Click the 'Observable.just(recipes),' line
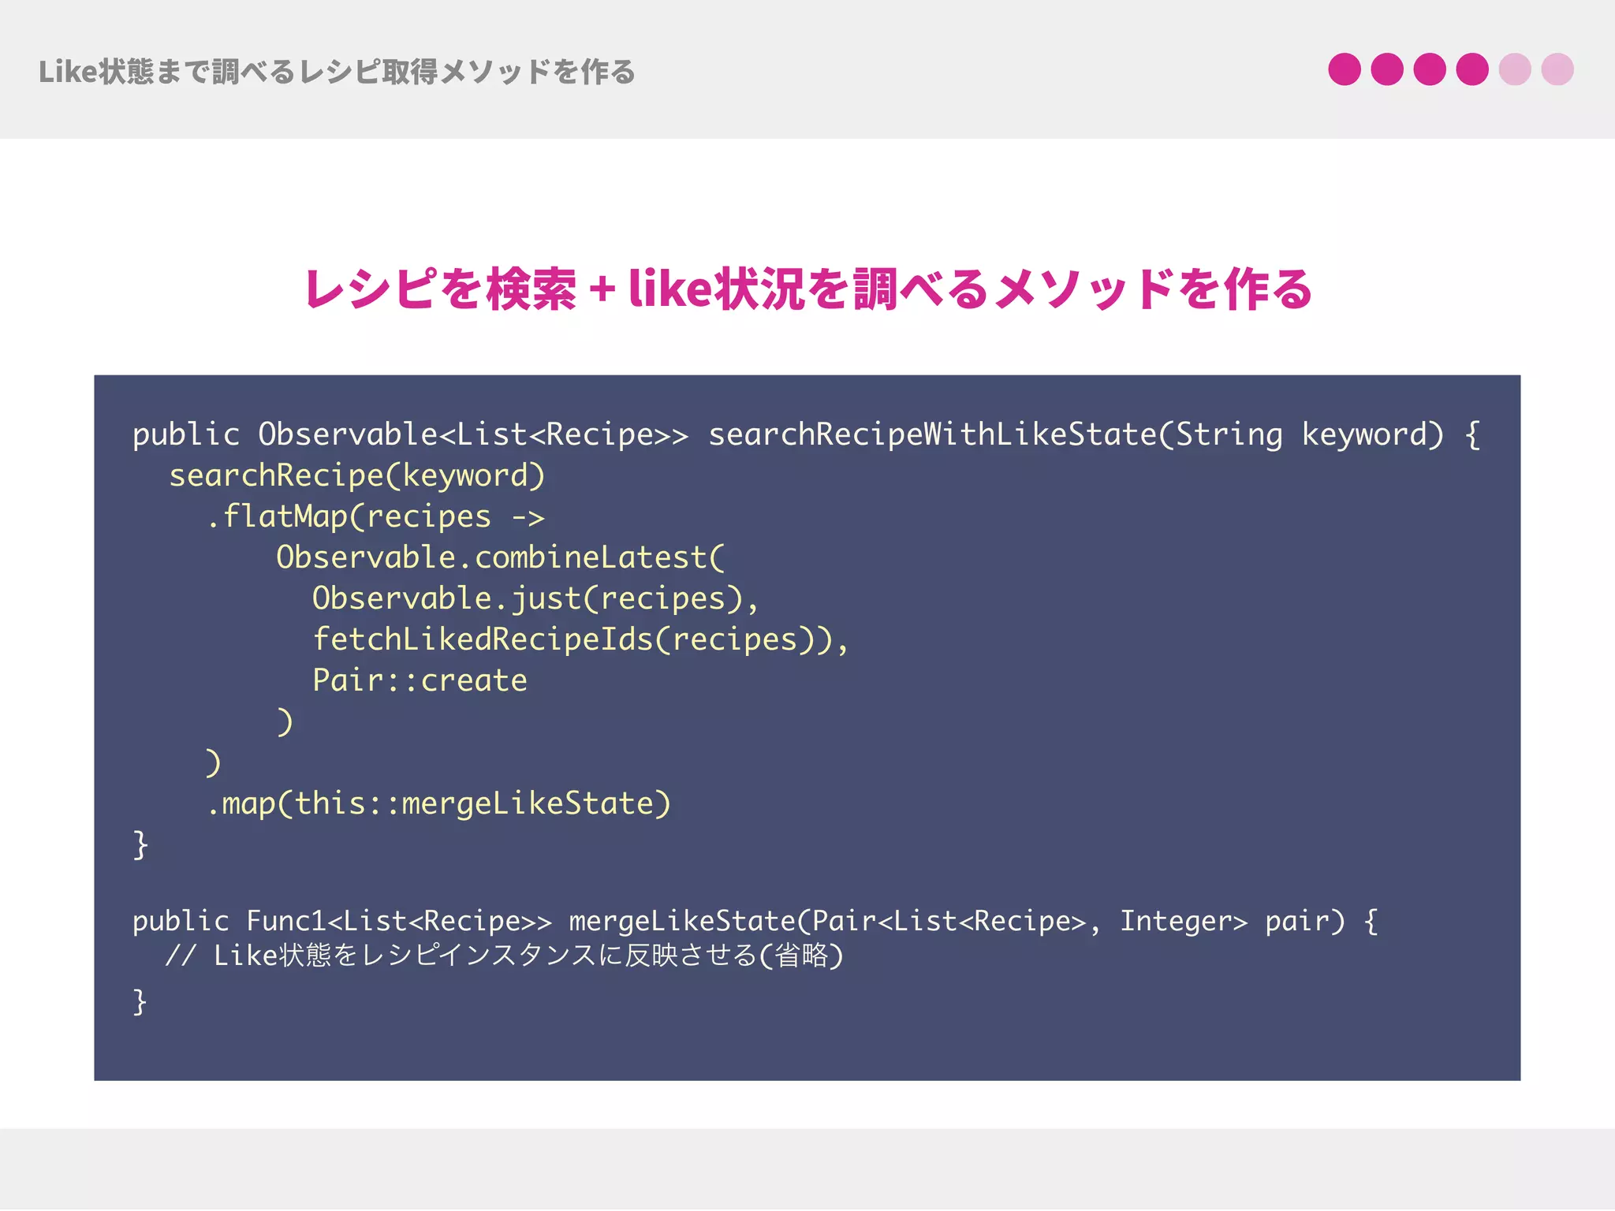This screenshot has width=1615, height=1211. pos(535,599)
